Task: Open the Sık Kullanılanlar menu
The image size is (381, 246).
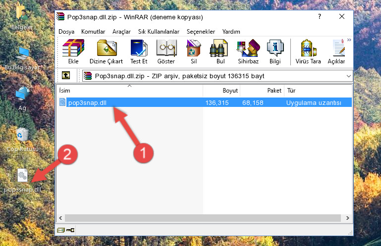Action: coord(159,32)
